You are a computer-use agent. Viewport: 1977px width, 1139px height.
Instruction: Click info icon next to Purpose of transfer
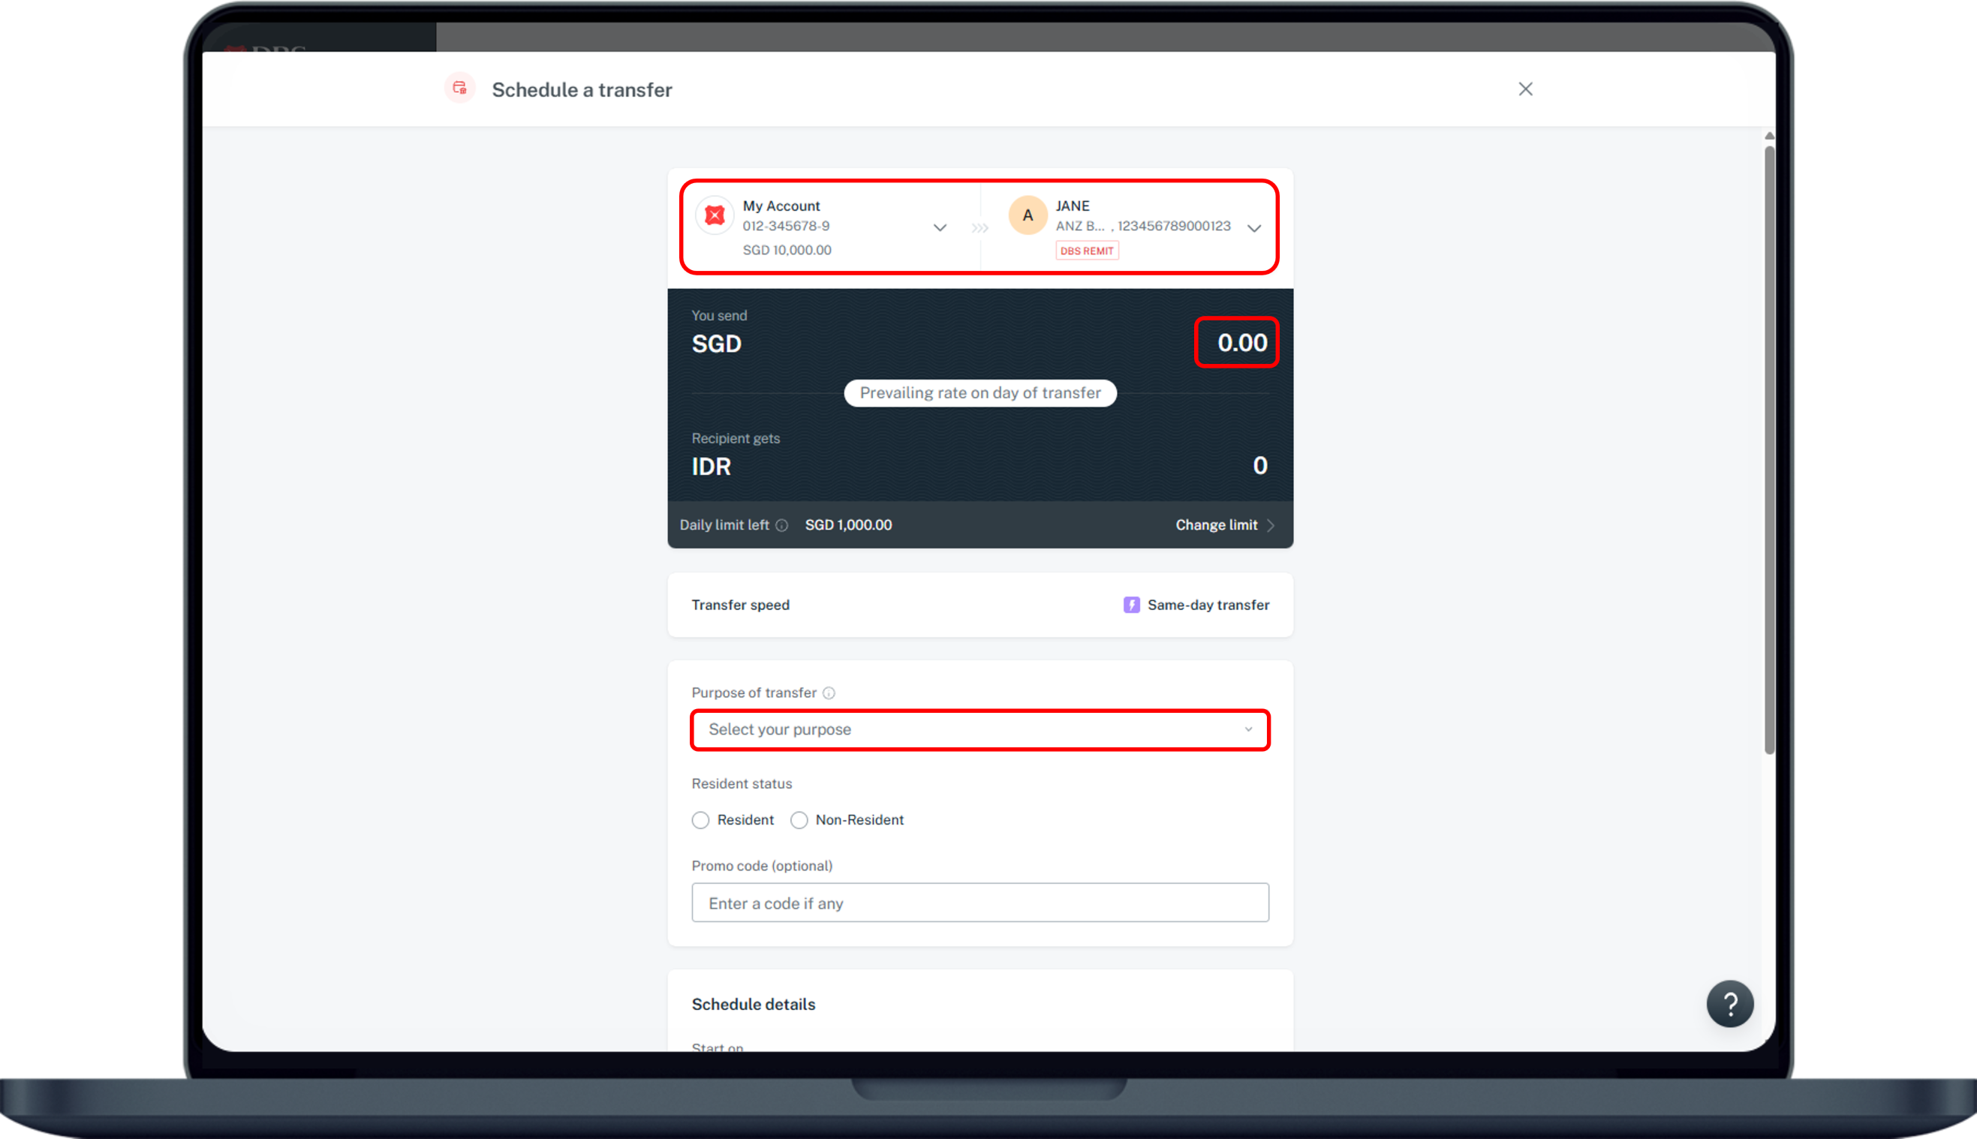click(x=829, y=693)
